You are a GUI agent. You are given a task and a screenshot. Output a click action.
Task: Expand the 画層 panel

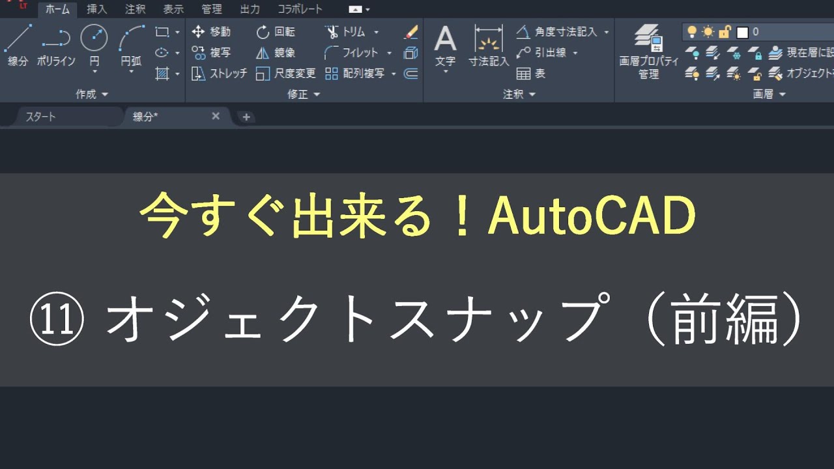[x=769, y=94]
